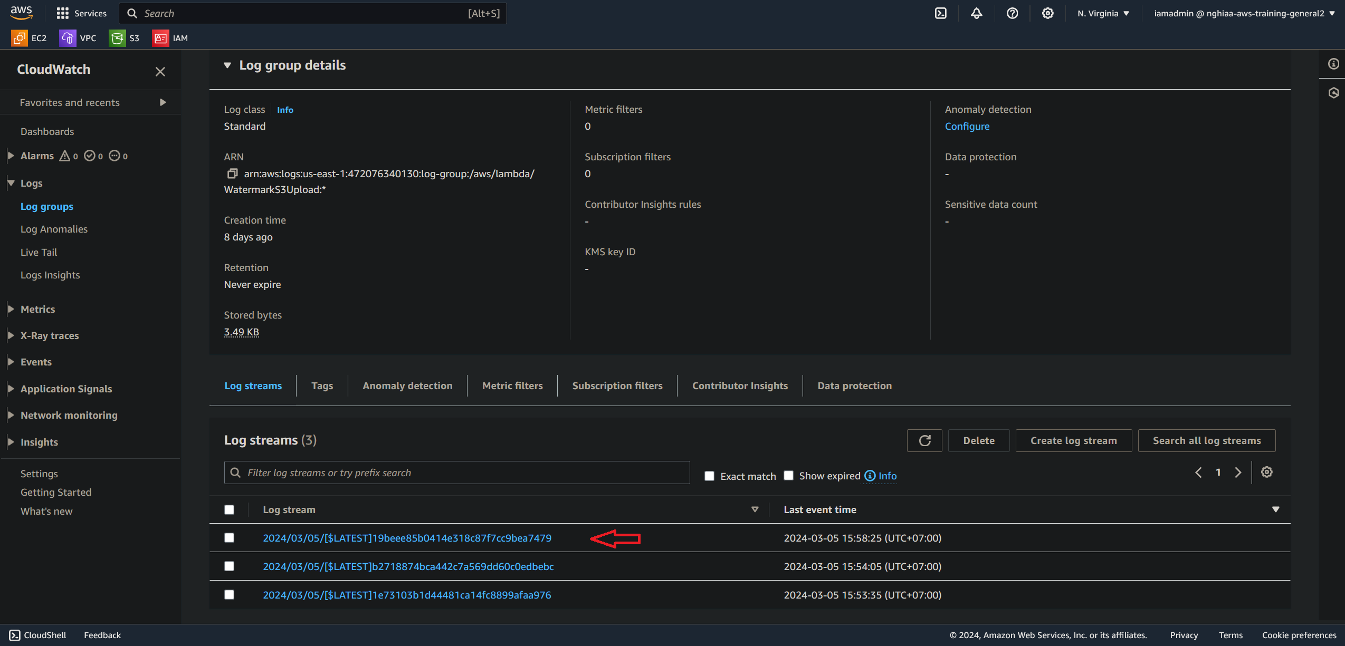Refresh the log streams list
The image size is (1345, 646).
tap(924, 440)
